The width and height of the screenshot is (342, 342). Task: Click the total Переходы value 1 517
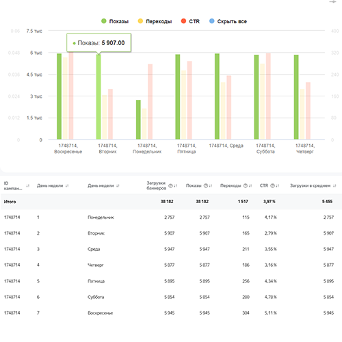(243, 202)
